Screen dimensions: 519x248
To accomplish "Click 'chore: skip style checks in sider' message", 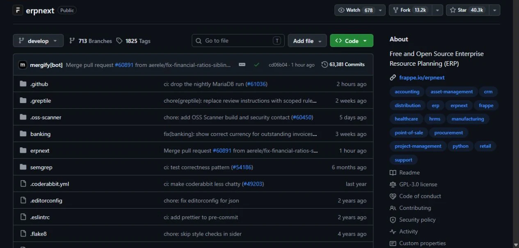I will [203, 234].
